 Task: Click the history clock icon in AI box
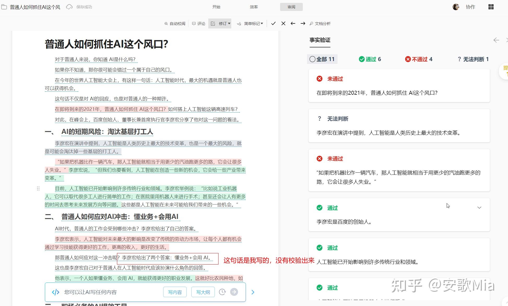tap(222, 292)
